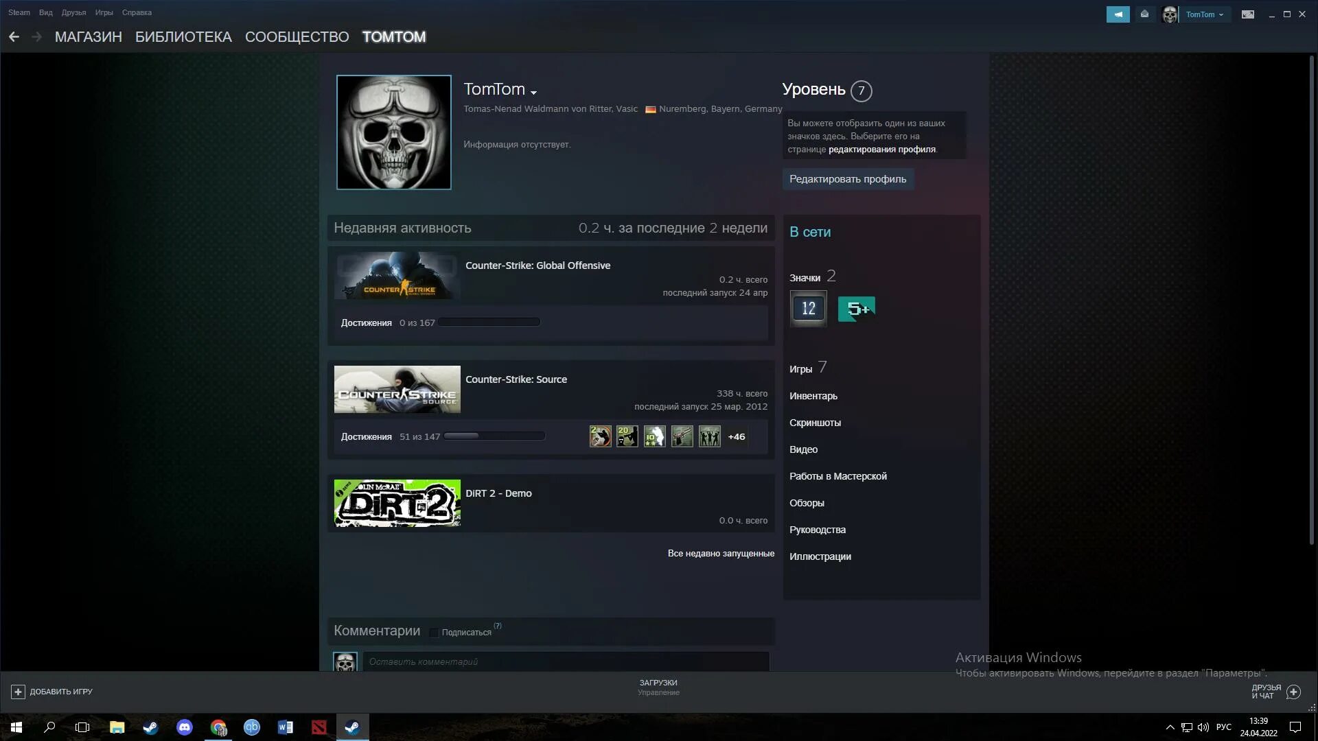Open Windows Start menu
The width and height of the screenshot is (1318, 741).
click(x=16, y=727)
